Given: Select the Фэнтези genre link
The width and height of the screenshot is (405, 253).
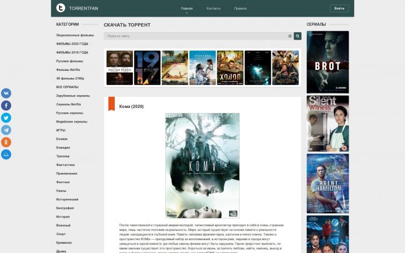Looking at the screenshot, I should 63,182.
